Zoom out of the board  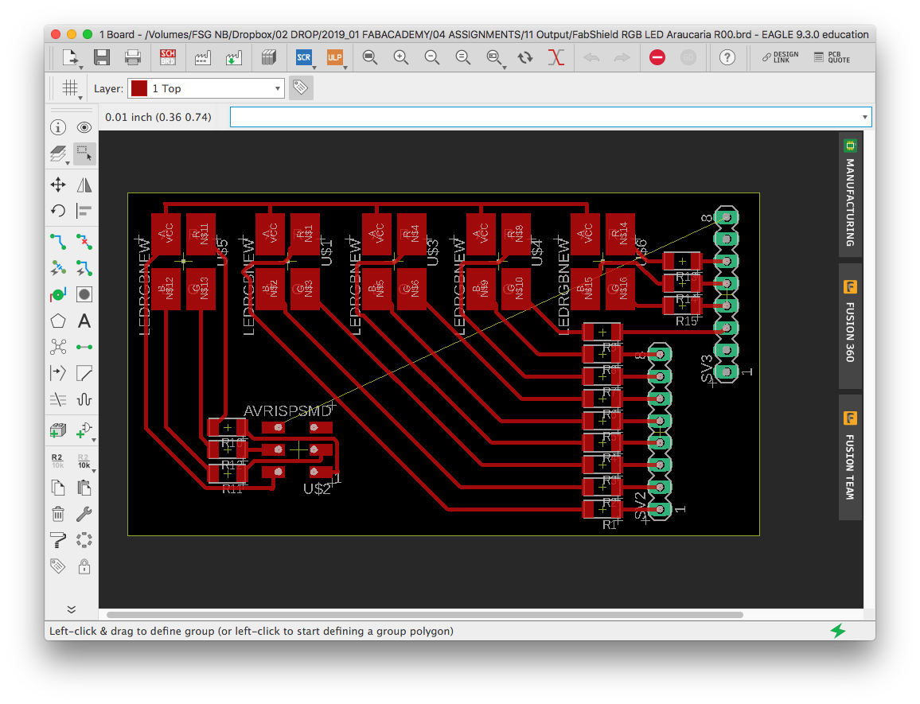(432, 57)
